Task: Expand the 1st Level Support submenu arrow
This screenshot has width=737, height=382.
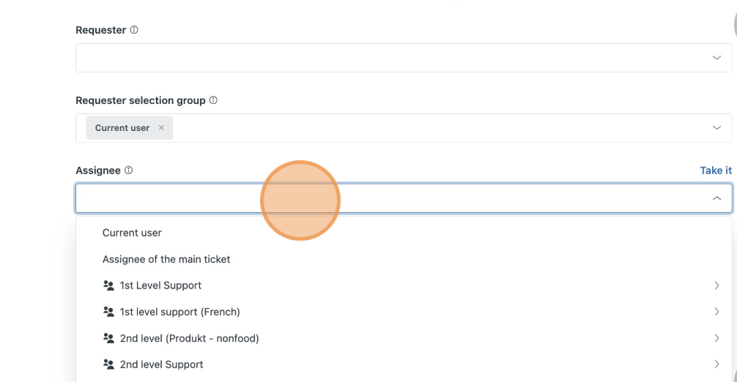Action: tap(716, 285)
